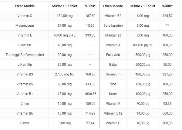This screenshot has width=182, height=130.
Task: Select the L-sistein ingredient cell
Action: tap(25, 45)
